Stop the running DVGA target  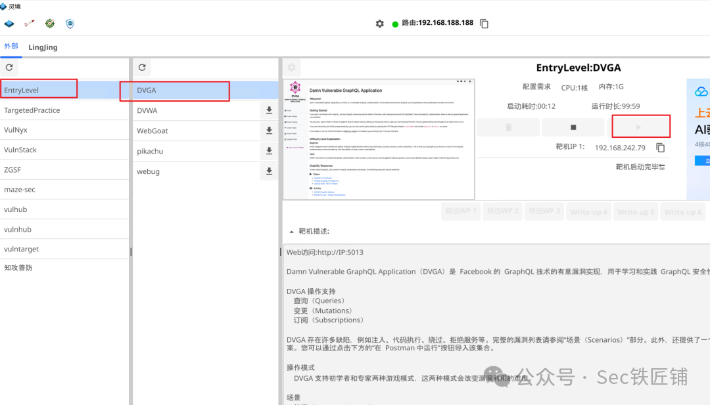tap(573, 127)
